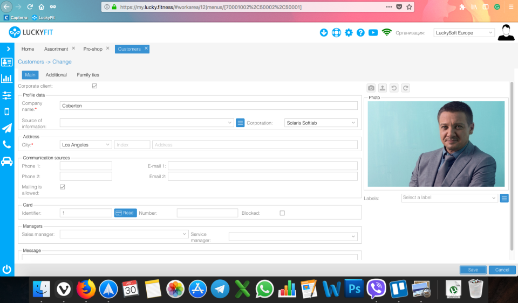The width and height of the screenshot is (518, 303).
Task: Click the E-mail 1 input field
Action: [x=263, y=166]
